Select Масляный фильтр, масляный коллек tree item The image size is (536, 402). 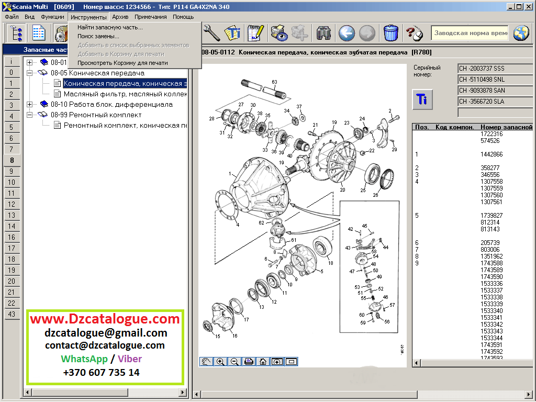pyautogui.click(x=126, y=94)
